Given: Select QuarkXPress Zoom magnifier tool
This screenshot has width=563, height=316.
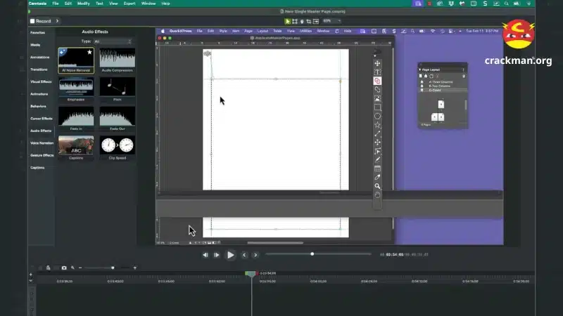Looking at the screenshot, I should [x=377, y=186].
